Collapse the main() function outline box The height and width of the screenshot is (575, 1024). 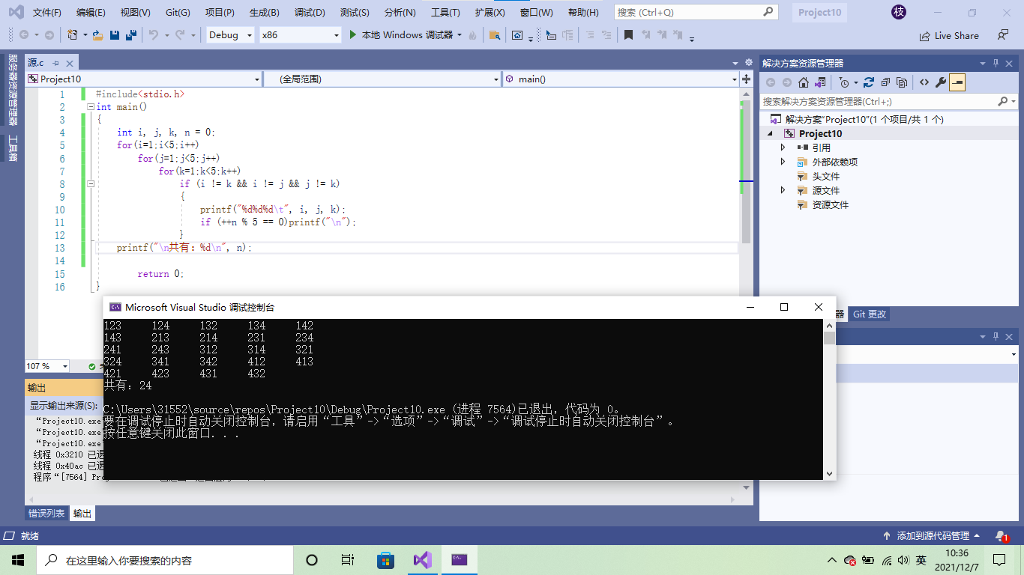pyautogui.click(x=91, y=107)
